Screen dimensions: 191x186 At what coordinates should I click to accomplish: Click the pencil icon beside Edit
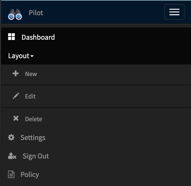click(16, 96)
